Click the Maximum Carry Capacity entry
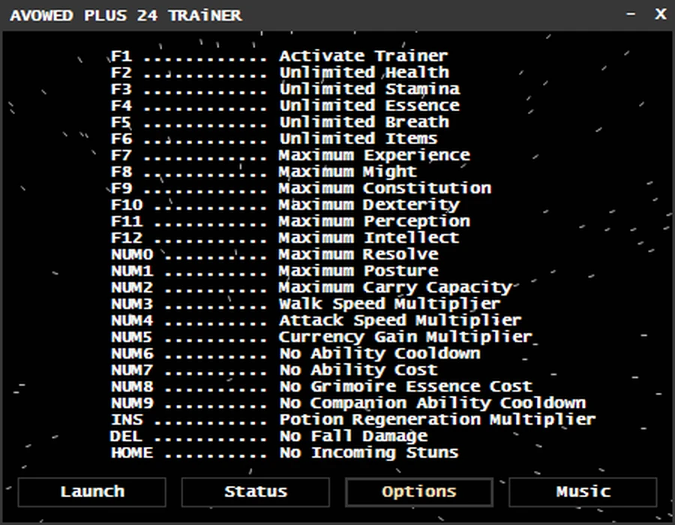This screenshot has width=675, height=525. 312,287
